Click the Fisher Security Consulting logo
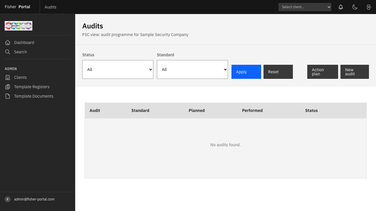The height and width of the screenshot is (211, 376). click(18, 25)
